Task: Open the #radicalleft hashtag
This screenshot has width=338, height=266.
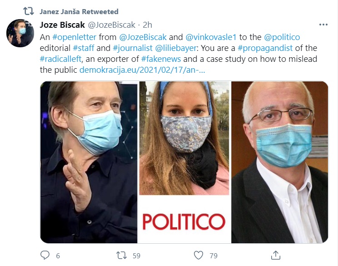Action: (60, 59)
